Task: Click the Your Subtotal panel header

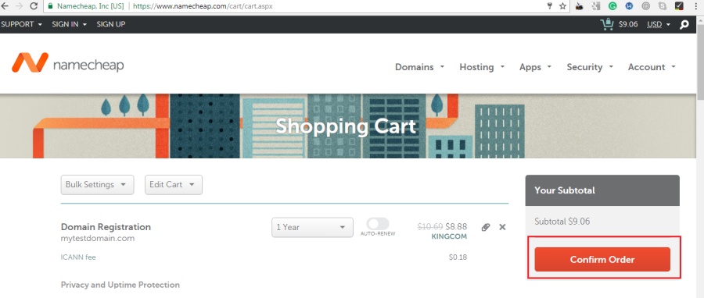Action: pos(602,190)
